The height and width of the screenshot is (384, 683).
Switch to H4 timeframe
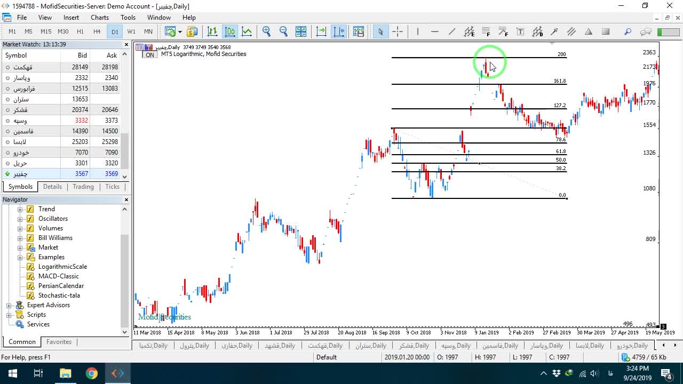97,31
